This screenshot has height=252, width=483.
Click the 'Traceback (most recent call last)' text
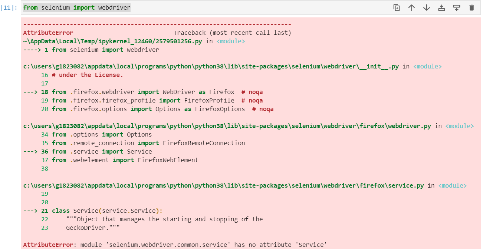point(232,33)
